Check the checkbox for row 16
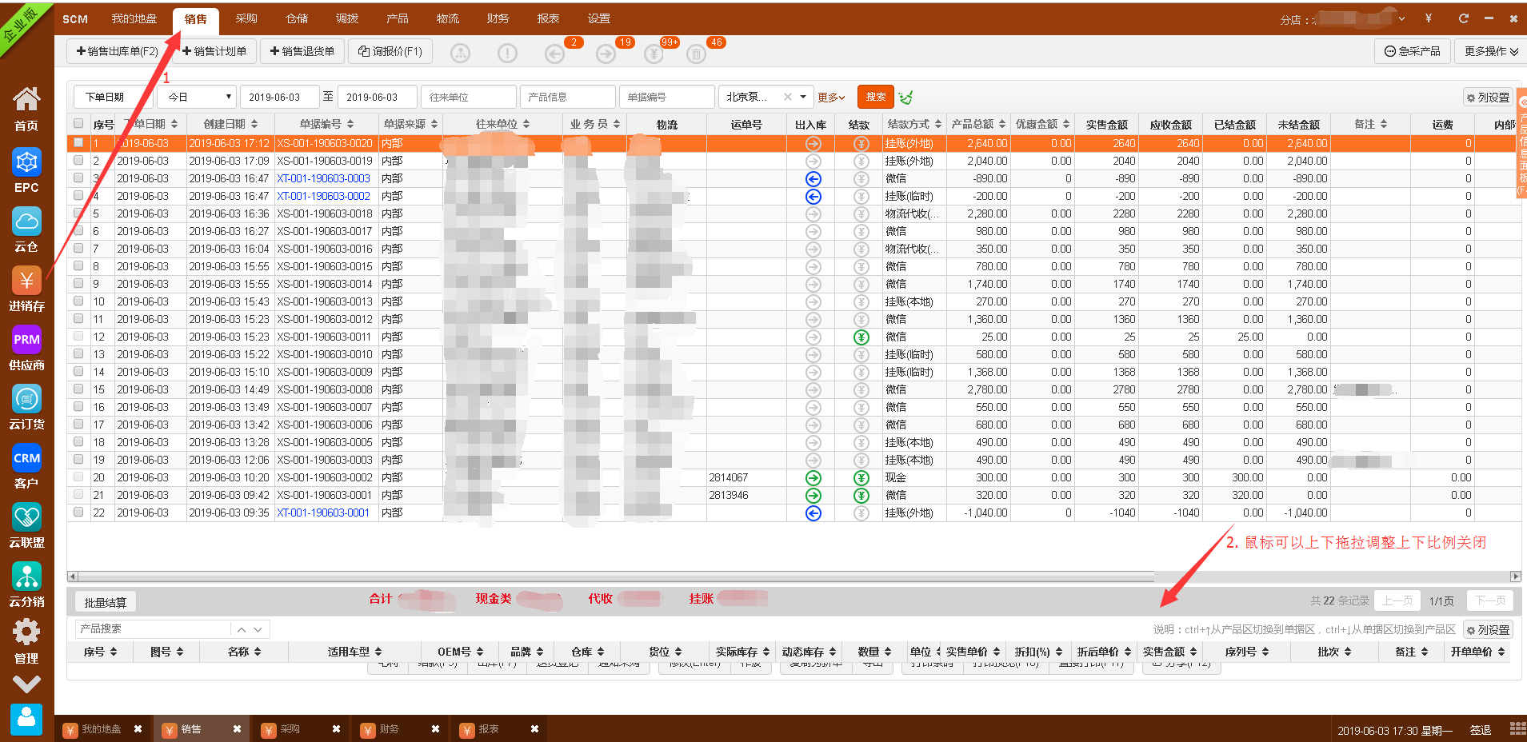The width and height of the screenshot is (1527, 742). tap(78, 406)
